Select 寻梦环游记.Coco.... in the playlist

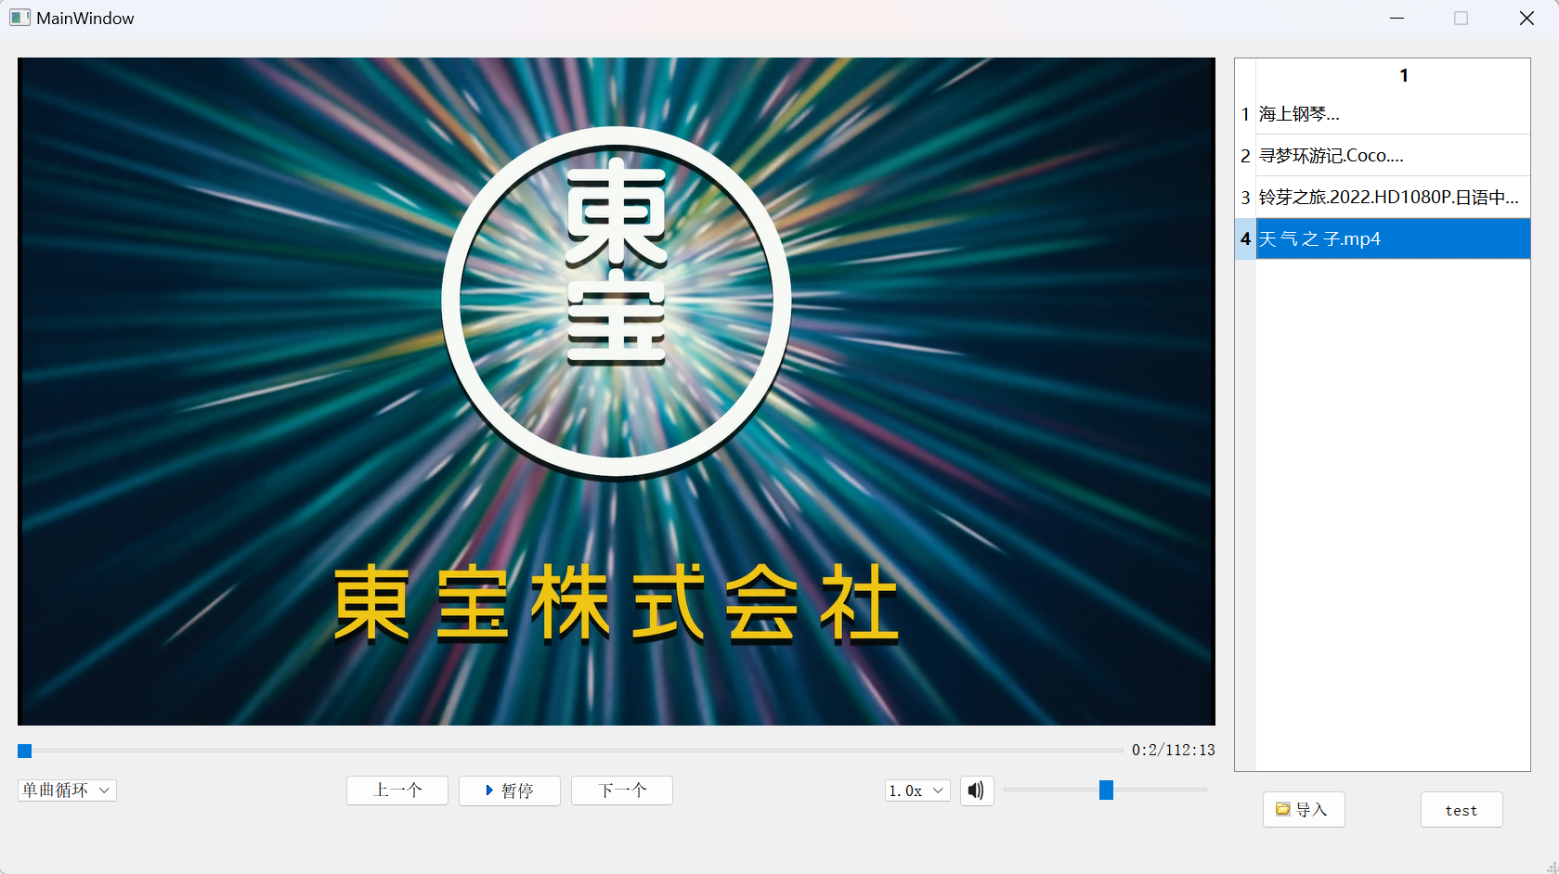coord(1393,156)
